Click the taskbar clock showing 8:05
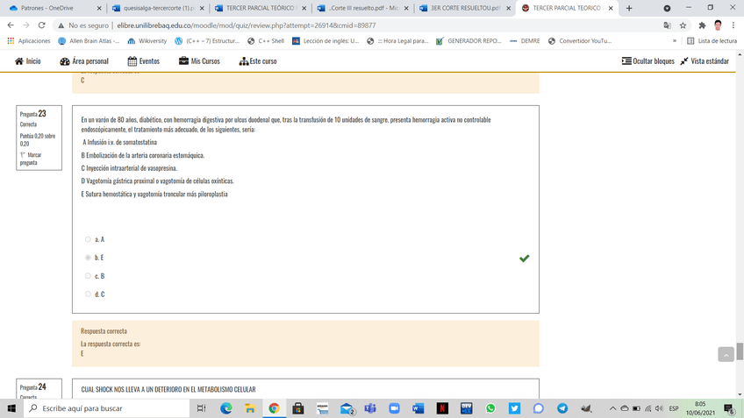 click(700, 408)
